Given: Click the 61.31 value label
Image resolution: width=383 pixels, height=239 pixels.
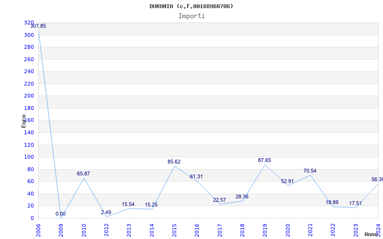Looking at the screenshot, I should [x=196, y=176].
